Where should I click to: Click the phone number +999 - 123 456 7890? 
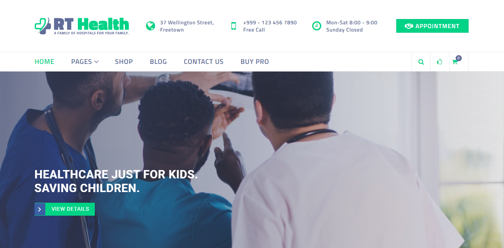(270, 23)
